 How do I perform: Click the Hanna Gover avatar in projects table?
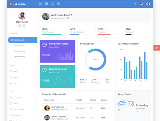[47, 108]
